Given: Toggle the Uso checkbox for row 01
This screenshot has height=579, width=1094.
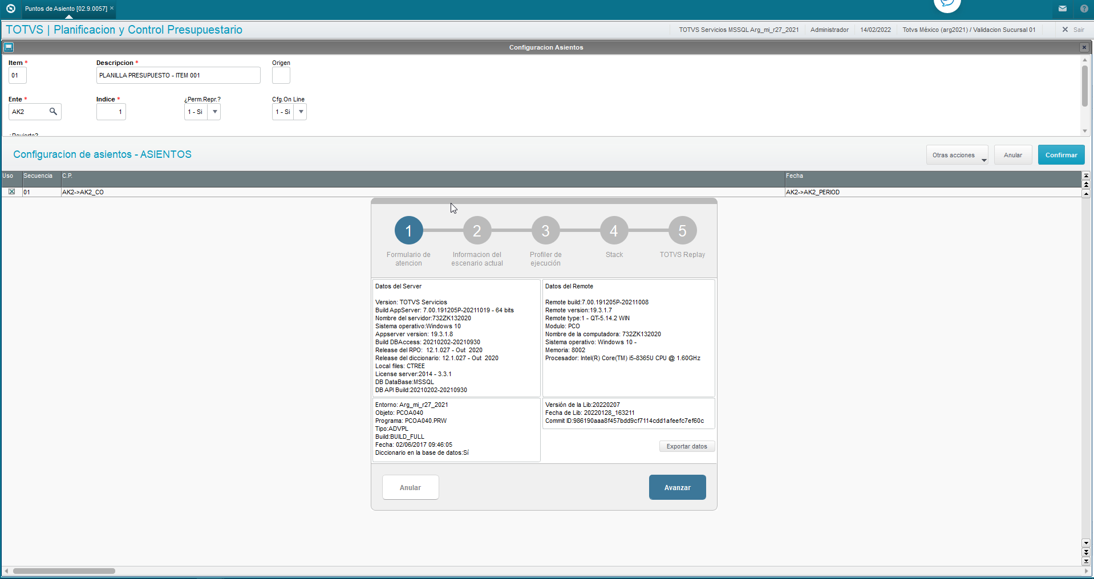Looking at the screenshot, I should [11, 192].
